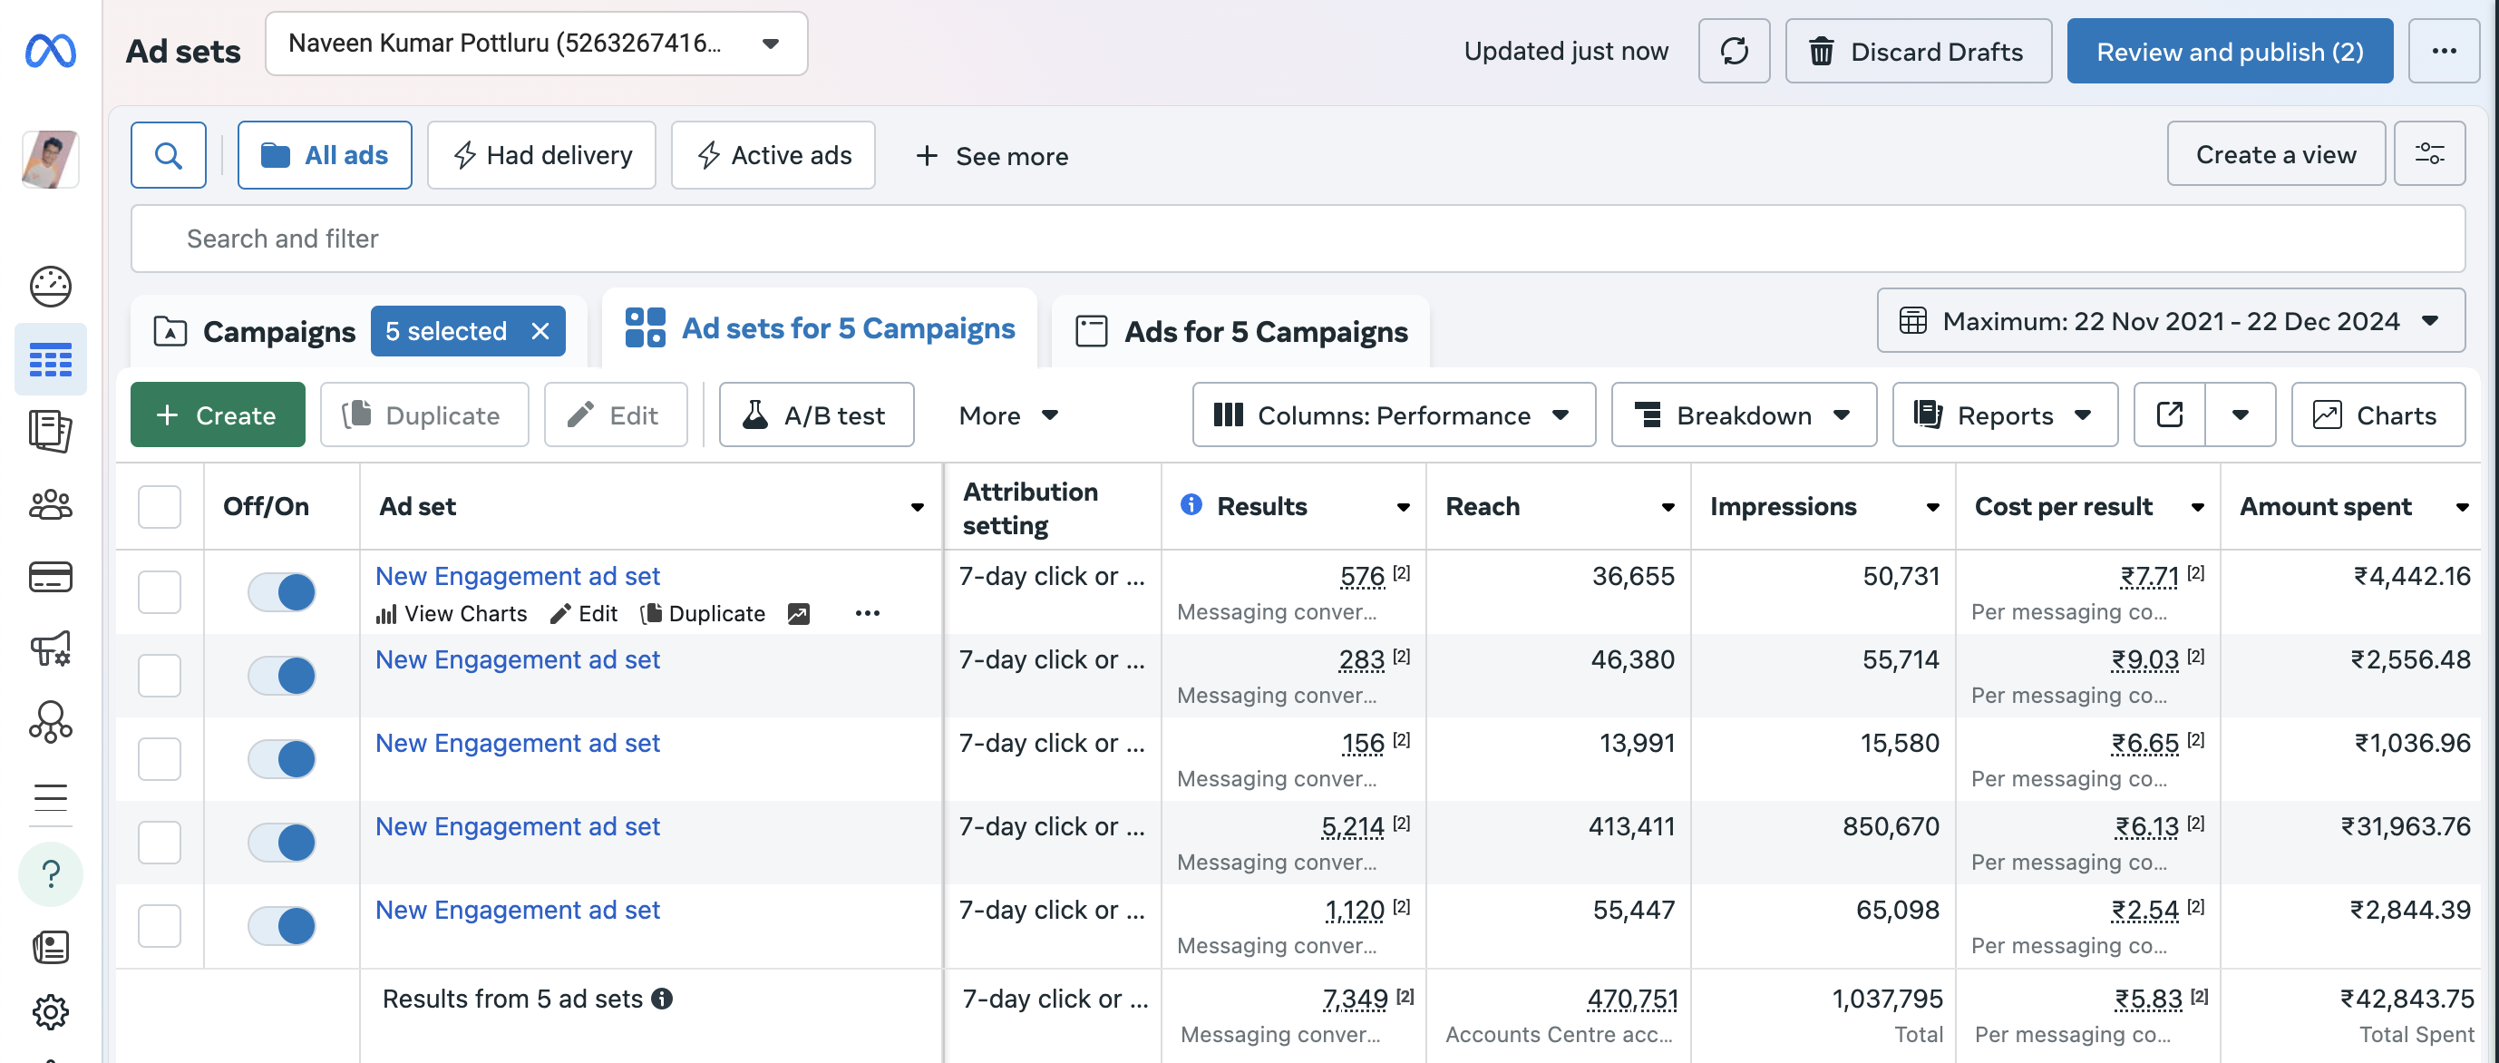Viewport: 2499px width, 1063px height.
Task: Open the Billing card icon in sidebar
Action: click(x=51, y=578)
